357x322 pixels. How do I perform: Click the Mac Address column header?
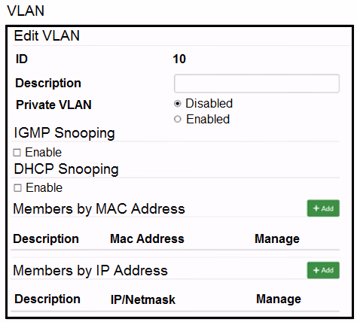(x=147, y=238)
